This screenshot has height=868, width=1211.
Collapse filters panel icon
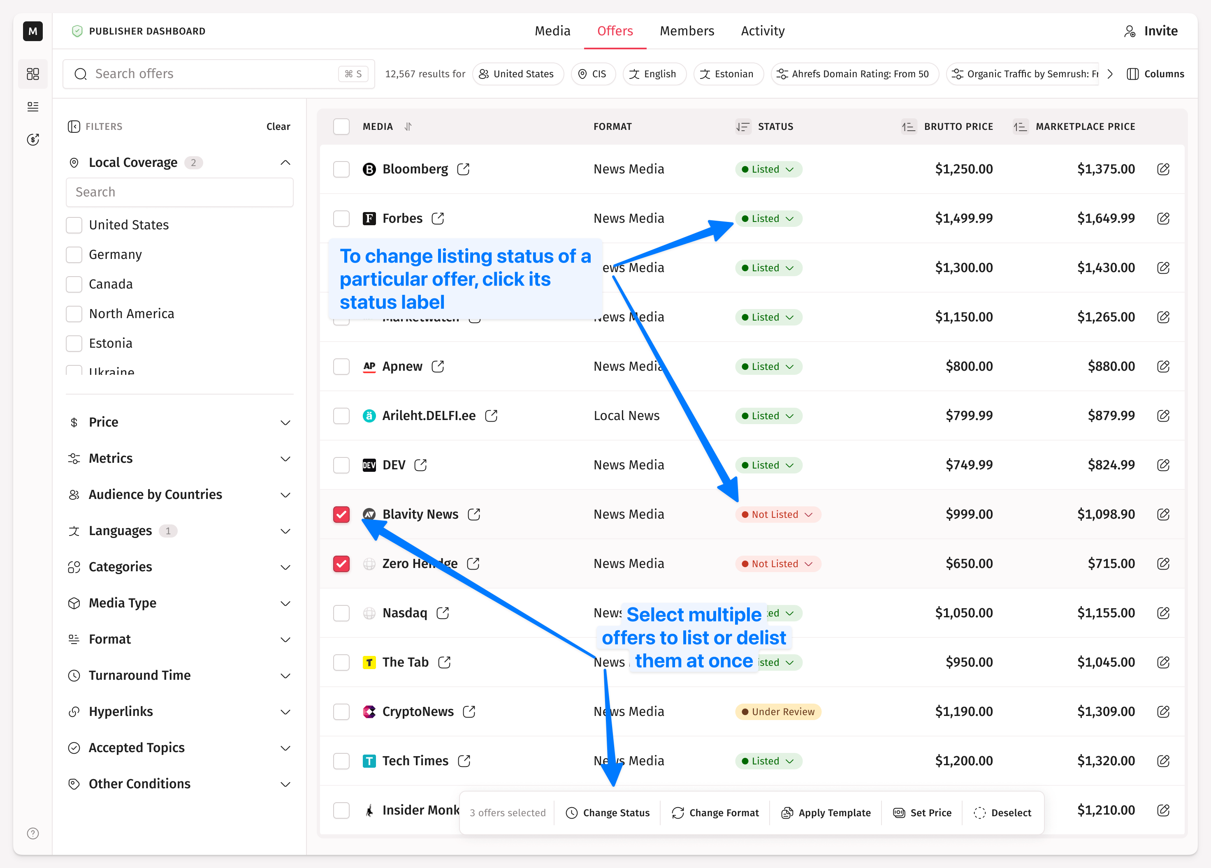click(74, 127)
